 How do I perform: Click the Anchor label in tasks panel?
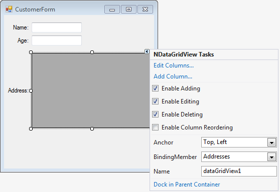tap(164, 142)
